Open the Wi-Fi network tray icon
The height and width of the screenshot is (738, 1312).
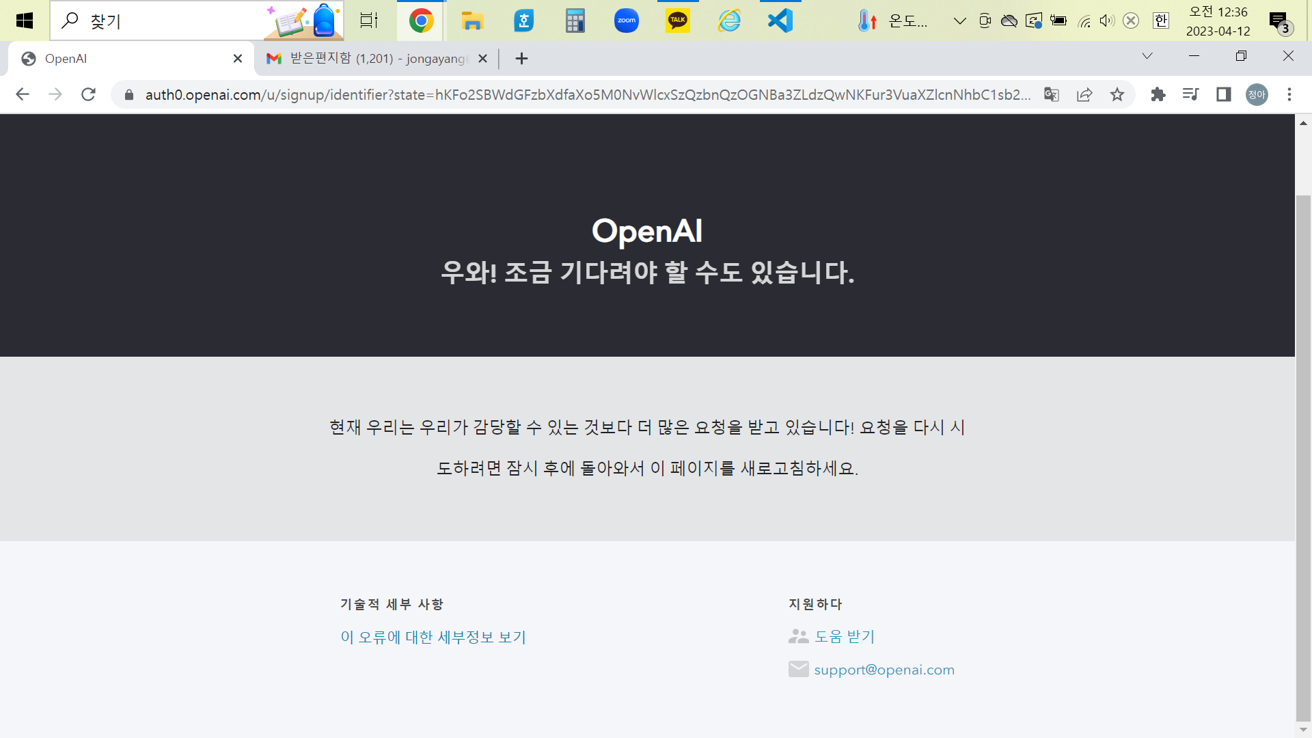pos(1084,20)
